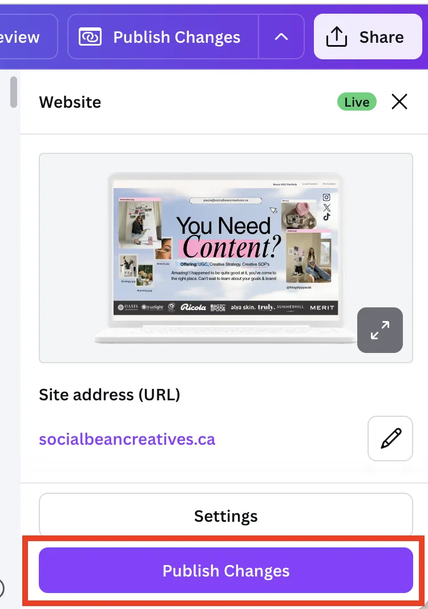
Task: Click the chain-link icon beside top Publish Changes
Action: 90,37
